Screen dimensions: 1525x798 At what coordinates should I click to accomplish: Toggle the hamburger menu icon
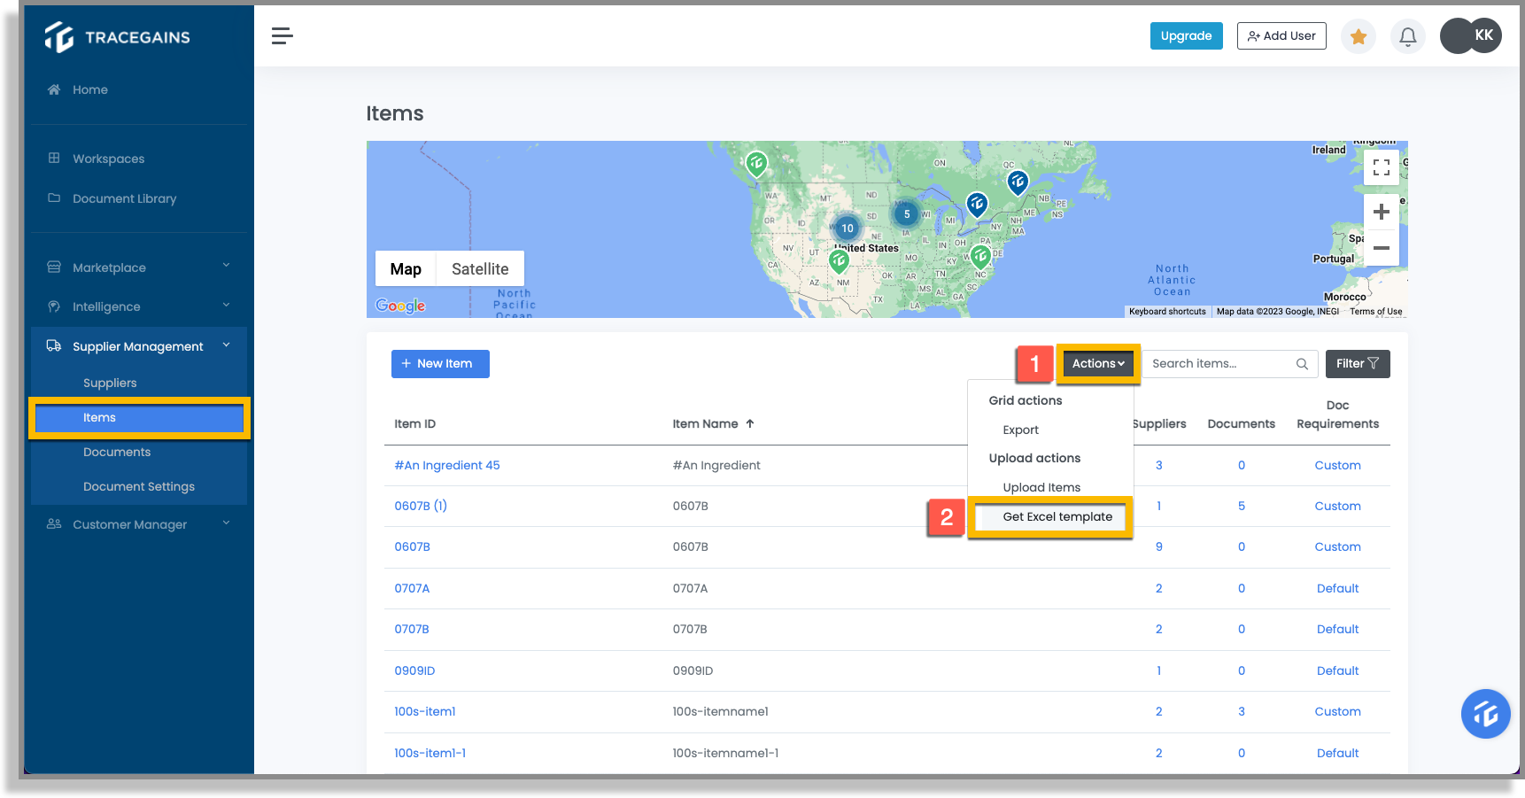283,35
